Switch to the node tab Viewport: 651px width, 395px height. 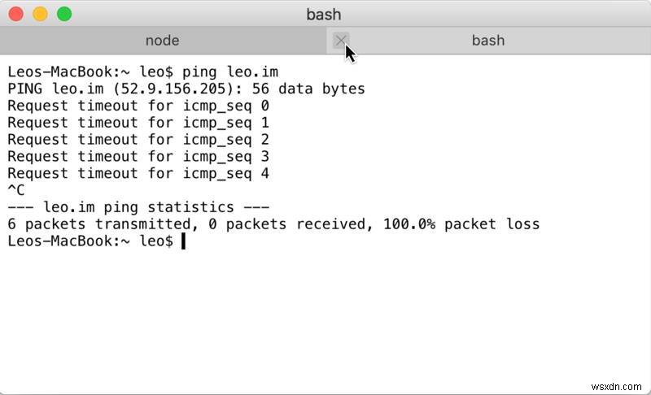click(162, 41)
